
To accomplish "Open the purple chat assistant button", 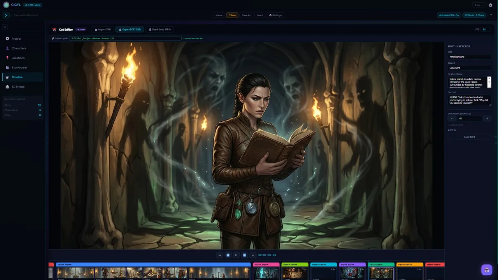I will click(487, 270).
